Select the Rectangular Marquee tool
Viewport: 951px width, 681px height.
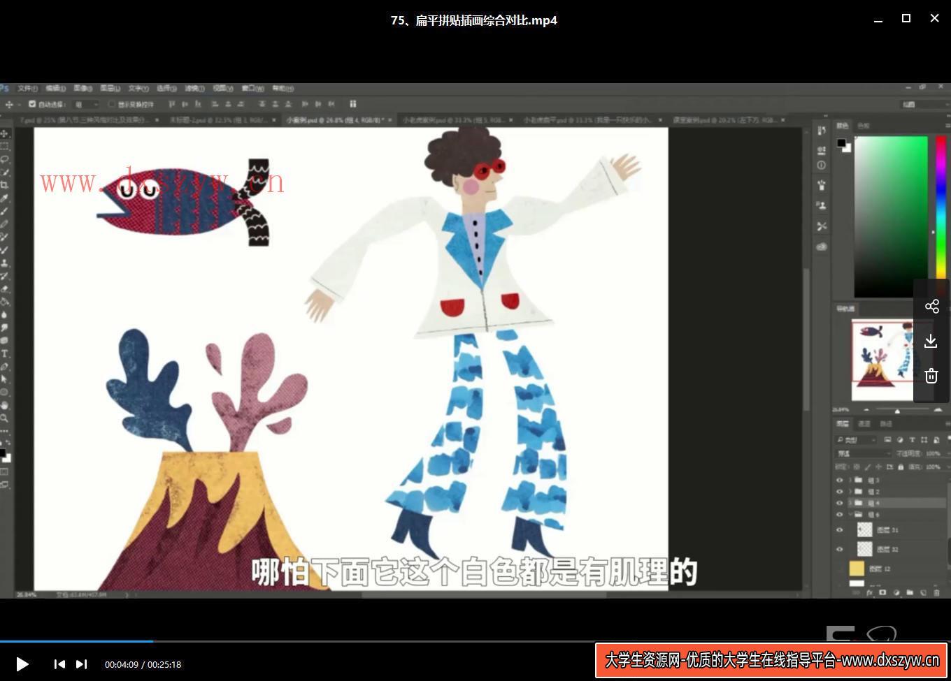(5, 147)
